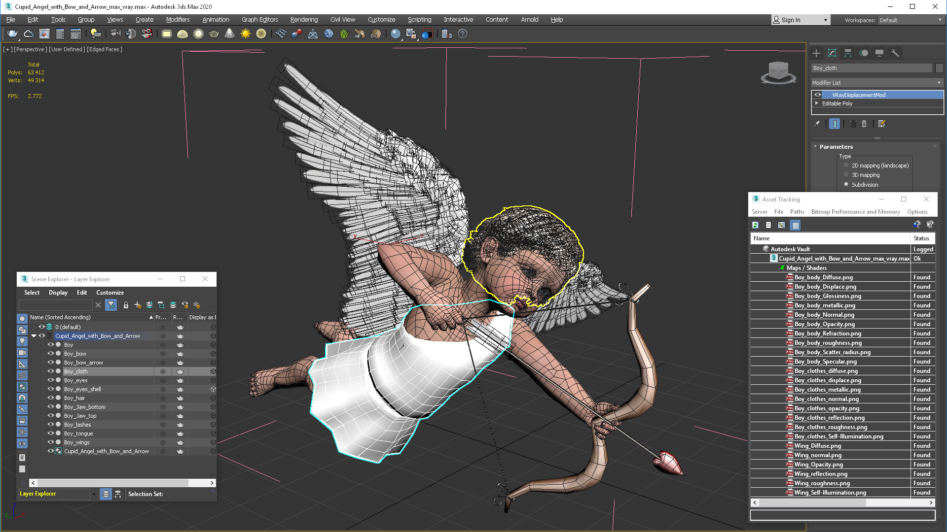947x532 pixels.
Task: Open the Rendering menu
Action: click(x=304, y=20)
